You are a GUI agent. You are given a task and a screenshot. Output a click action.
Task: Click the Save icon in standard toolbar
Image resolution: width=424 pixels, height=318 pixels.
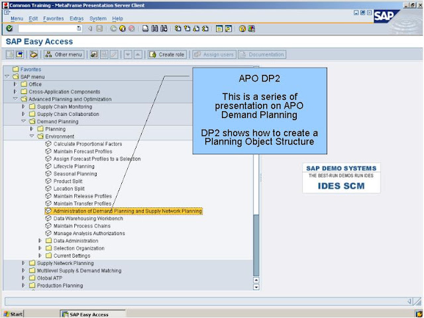point(99,28)
